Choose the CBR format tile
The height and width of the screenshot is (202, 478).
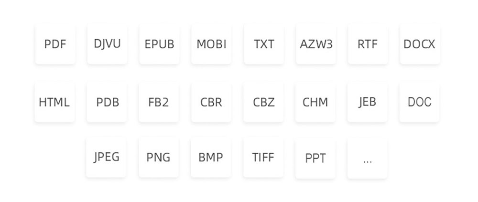coord(211,102)
